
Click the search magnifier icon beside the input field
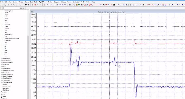pos(1,8)
